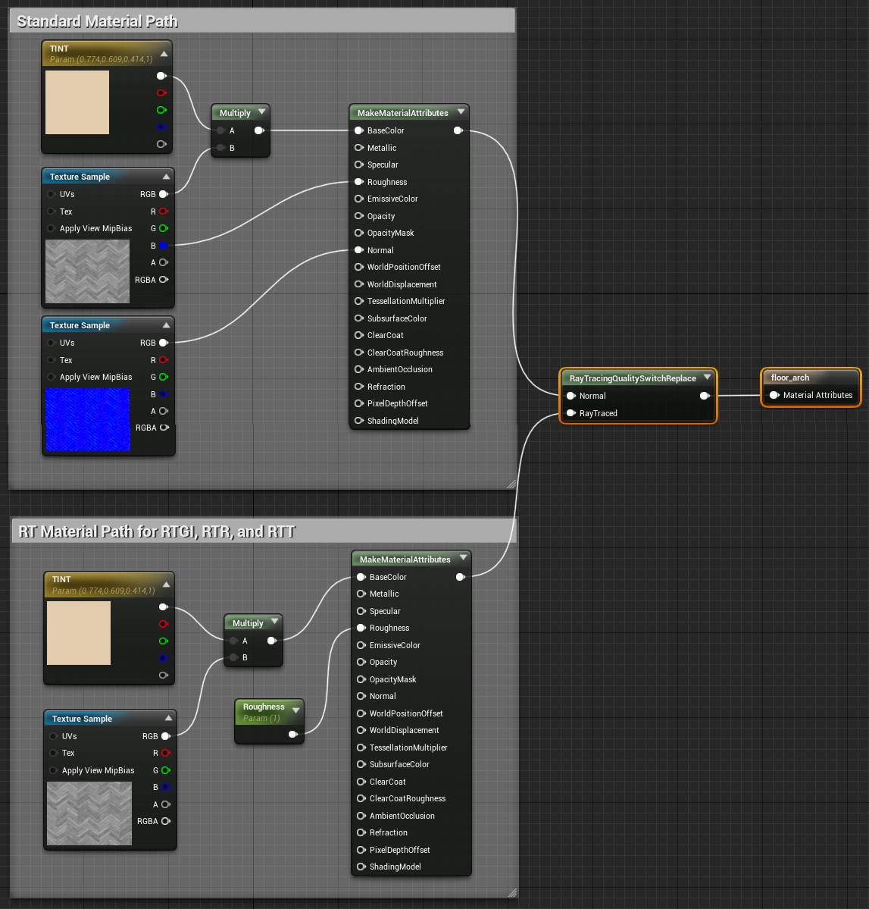
Task: Click the BaseColor output pin on top MakeMaterialAttributes
Action: [458, 130]
